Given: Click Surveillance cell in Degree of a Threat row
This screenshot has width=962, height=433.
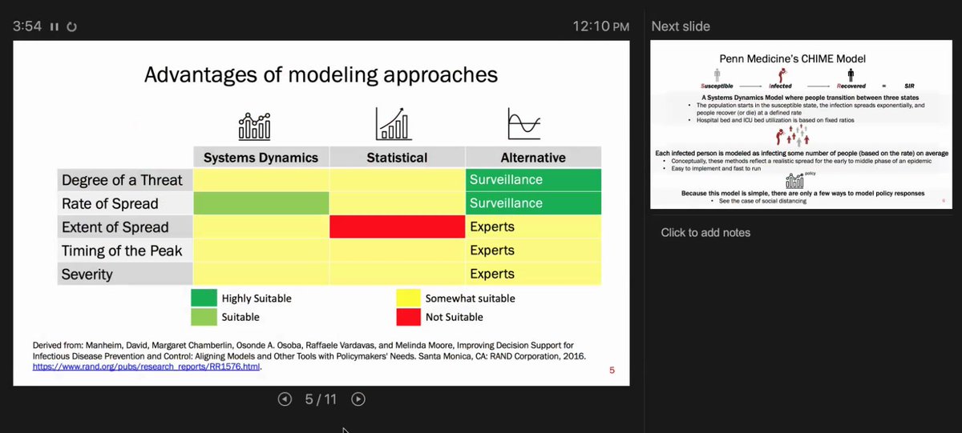Looking at the screenshot, I should [x=533, y=180].
